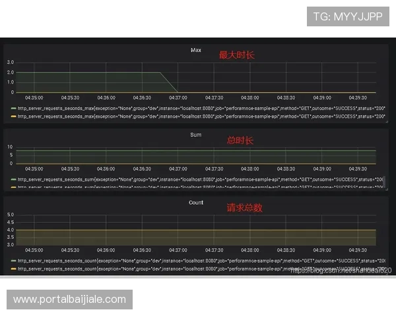
Task: Toggle green http_server_requests_seconds_max legend series
Action: point(201,109)
